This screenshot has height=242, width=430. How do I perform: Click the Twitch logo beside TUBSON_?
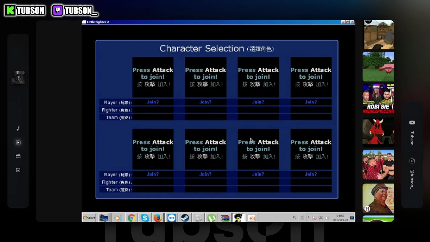[58, 10]
